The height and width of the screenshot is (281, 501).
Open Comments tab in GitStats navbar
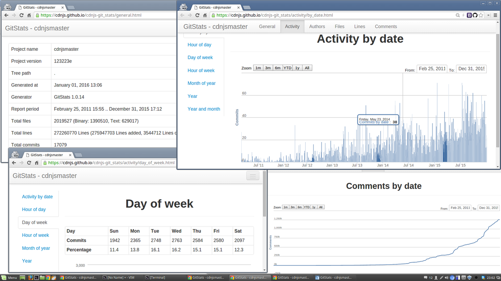pyautogui.click(x=386, y=26)
